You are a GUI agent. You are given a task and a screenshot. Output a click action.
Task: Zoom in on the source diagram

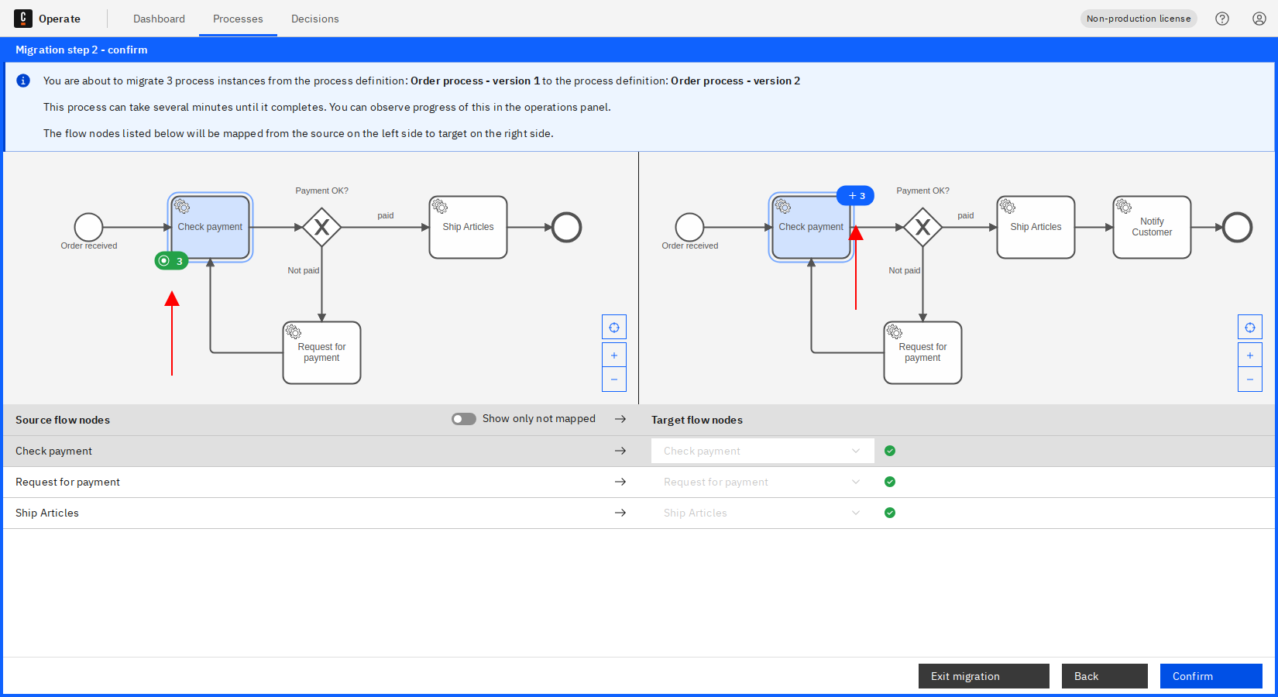(x=614, y=355)
